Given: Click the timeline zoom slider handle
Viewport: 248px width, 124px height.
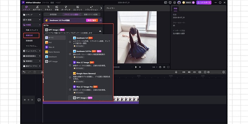Looking at the screenshot, I should [208, 72].
